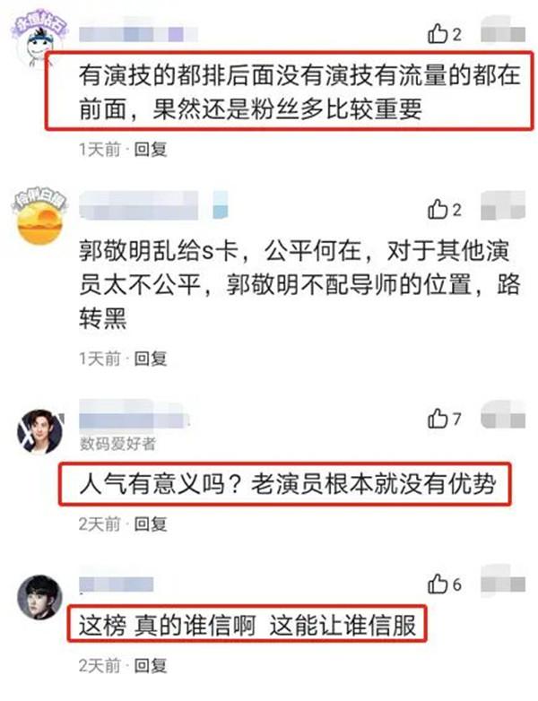Open the blurred username above 郭敬明 comment

coord(139,205)
